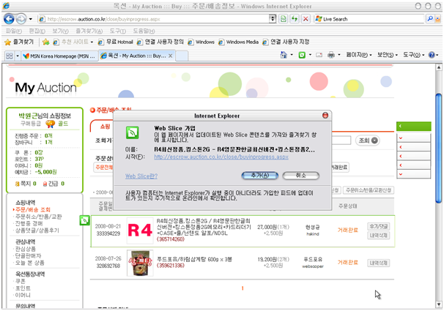Image resolution: width=444 pixels, height=311 pixels.
Task: Click the browser Back arrow button
Action: coord(9,19)
